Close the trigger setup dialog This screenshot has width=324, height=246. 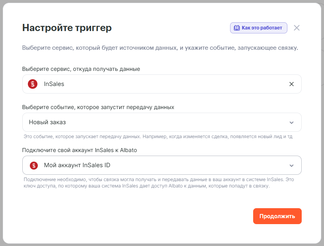click(x=297, y=28)
